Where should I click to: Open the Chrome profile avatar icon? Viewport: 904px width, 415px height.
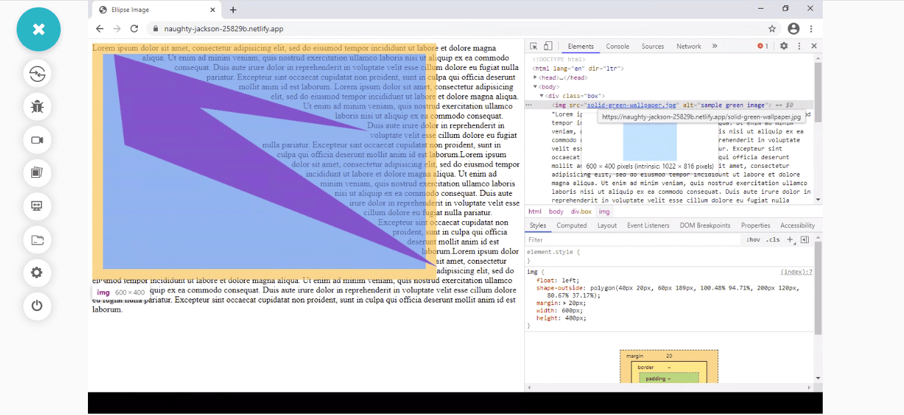coord(793,29)
